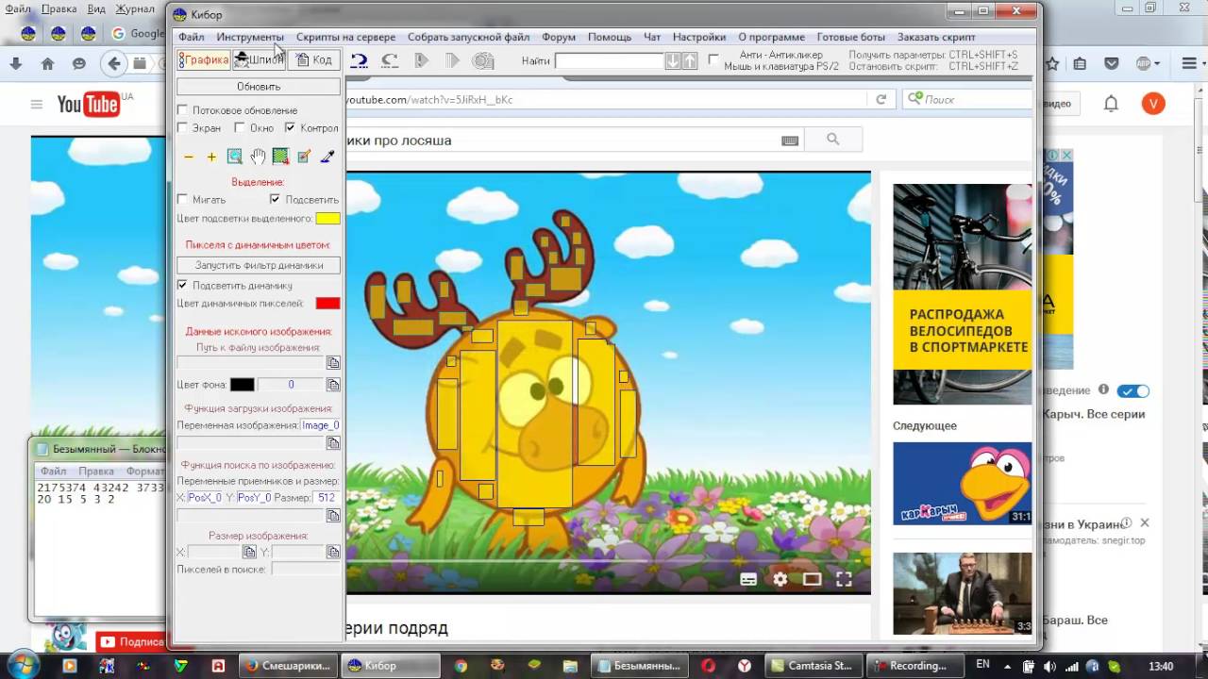
Task: Click the camera snapshot toolbar icon
Action: coord(483,60)
